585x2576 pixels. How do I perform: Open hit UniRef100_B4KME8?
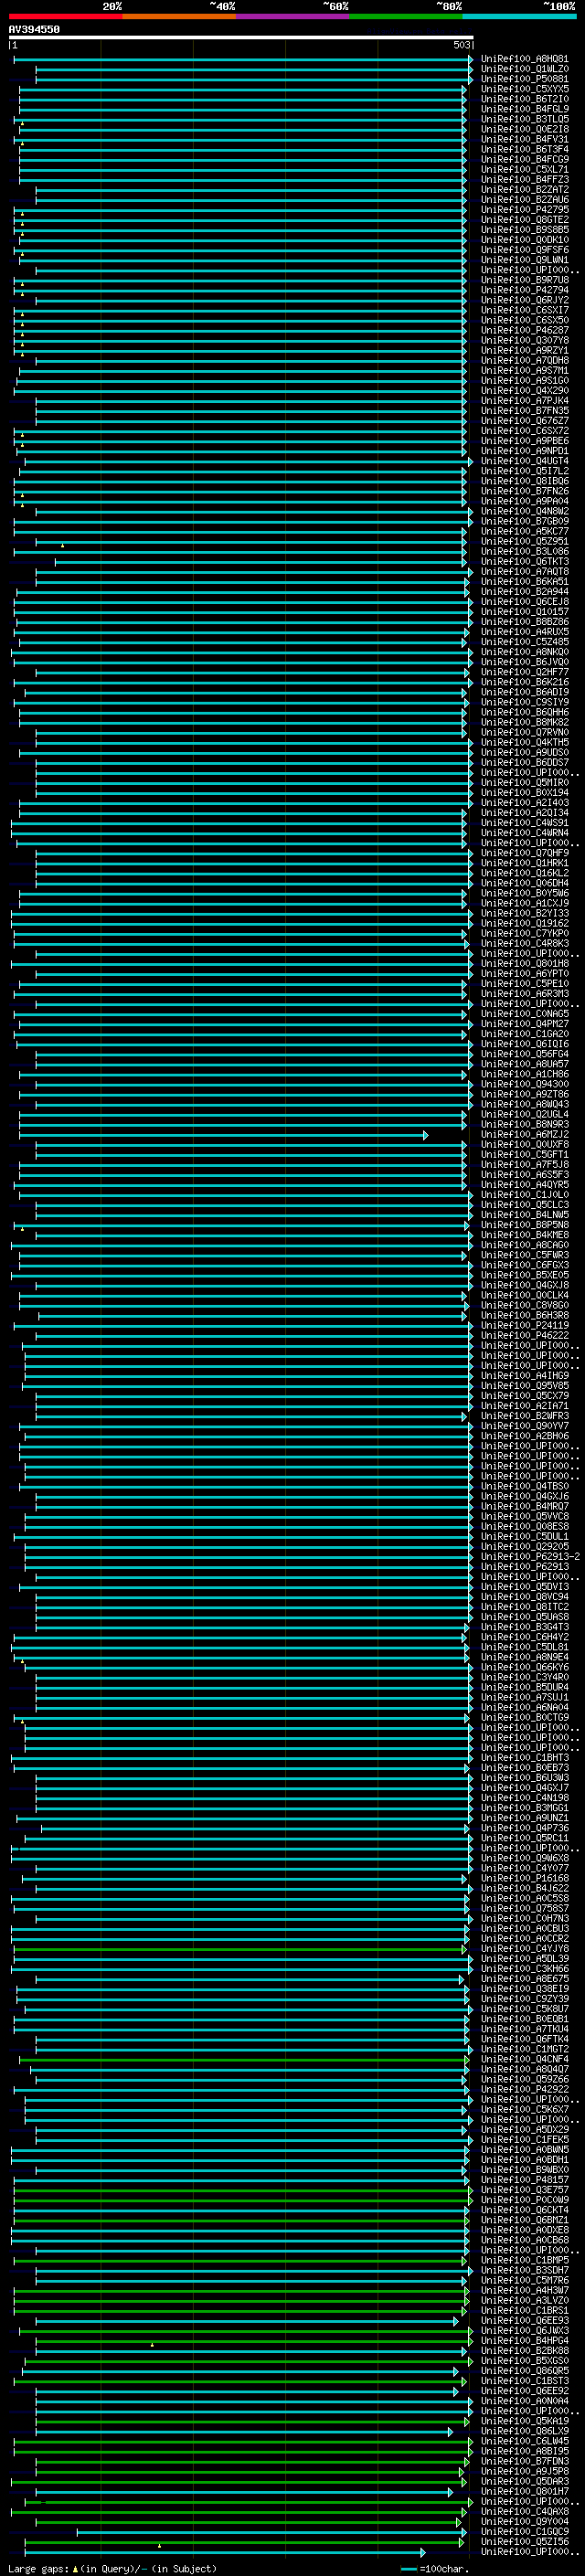point(525,1234)
